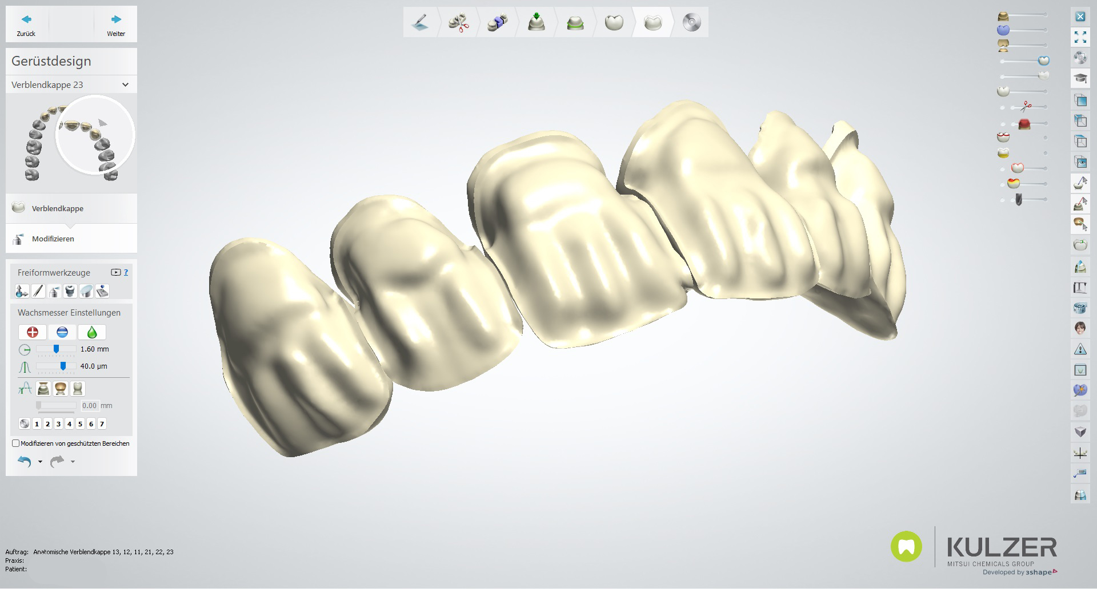Click the Weiter button
The image size is (1097, 589).
116,25
